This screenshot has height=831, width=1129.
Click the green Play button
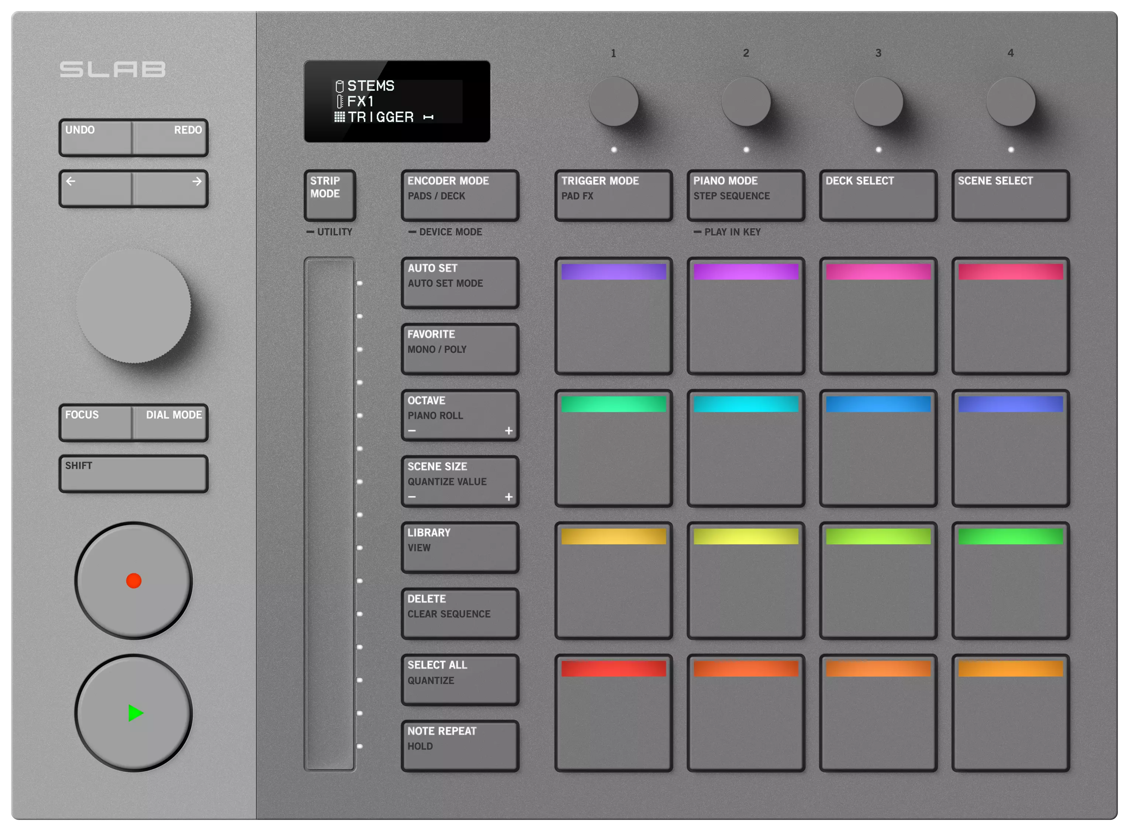coord(133,713)
